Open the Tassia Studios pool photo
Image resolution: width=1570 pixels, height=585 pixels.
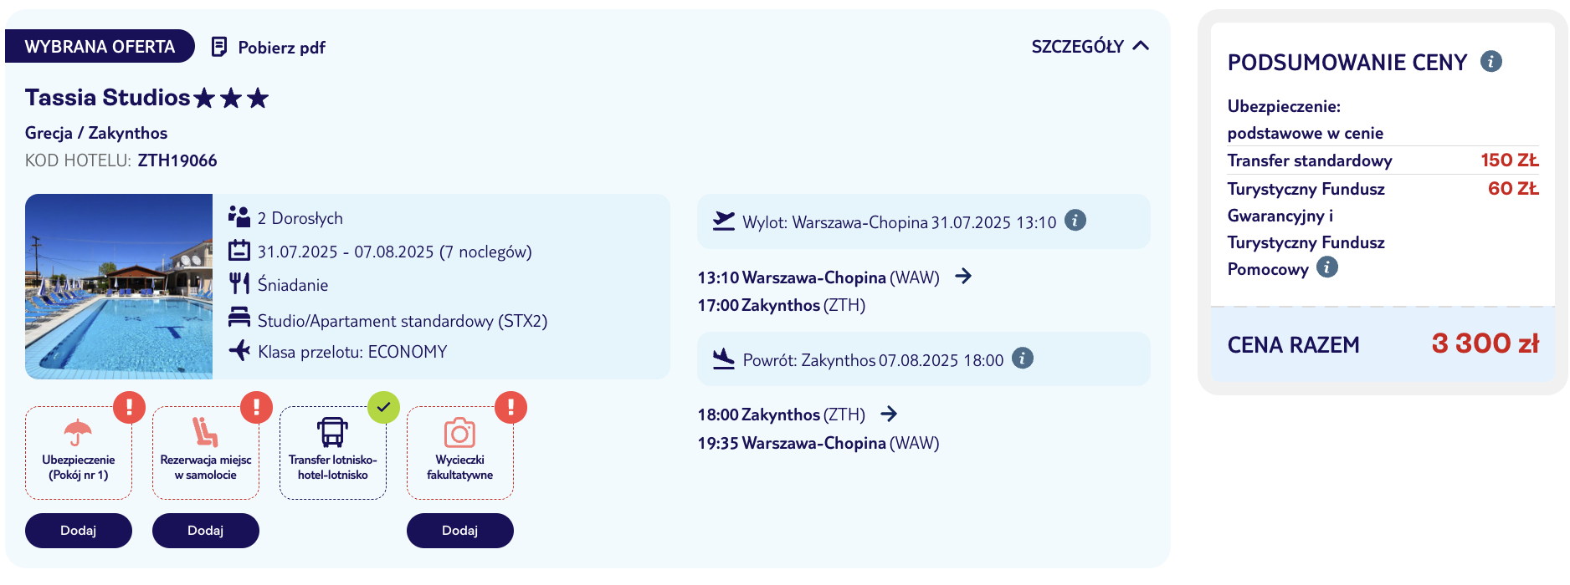tap(119, 287)
